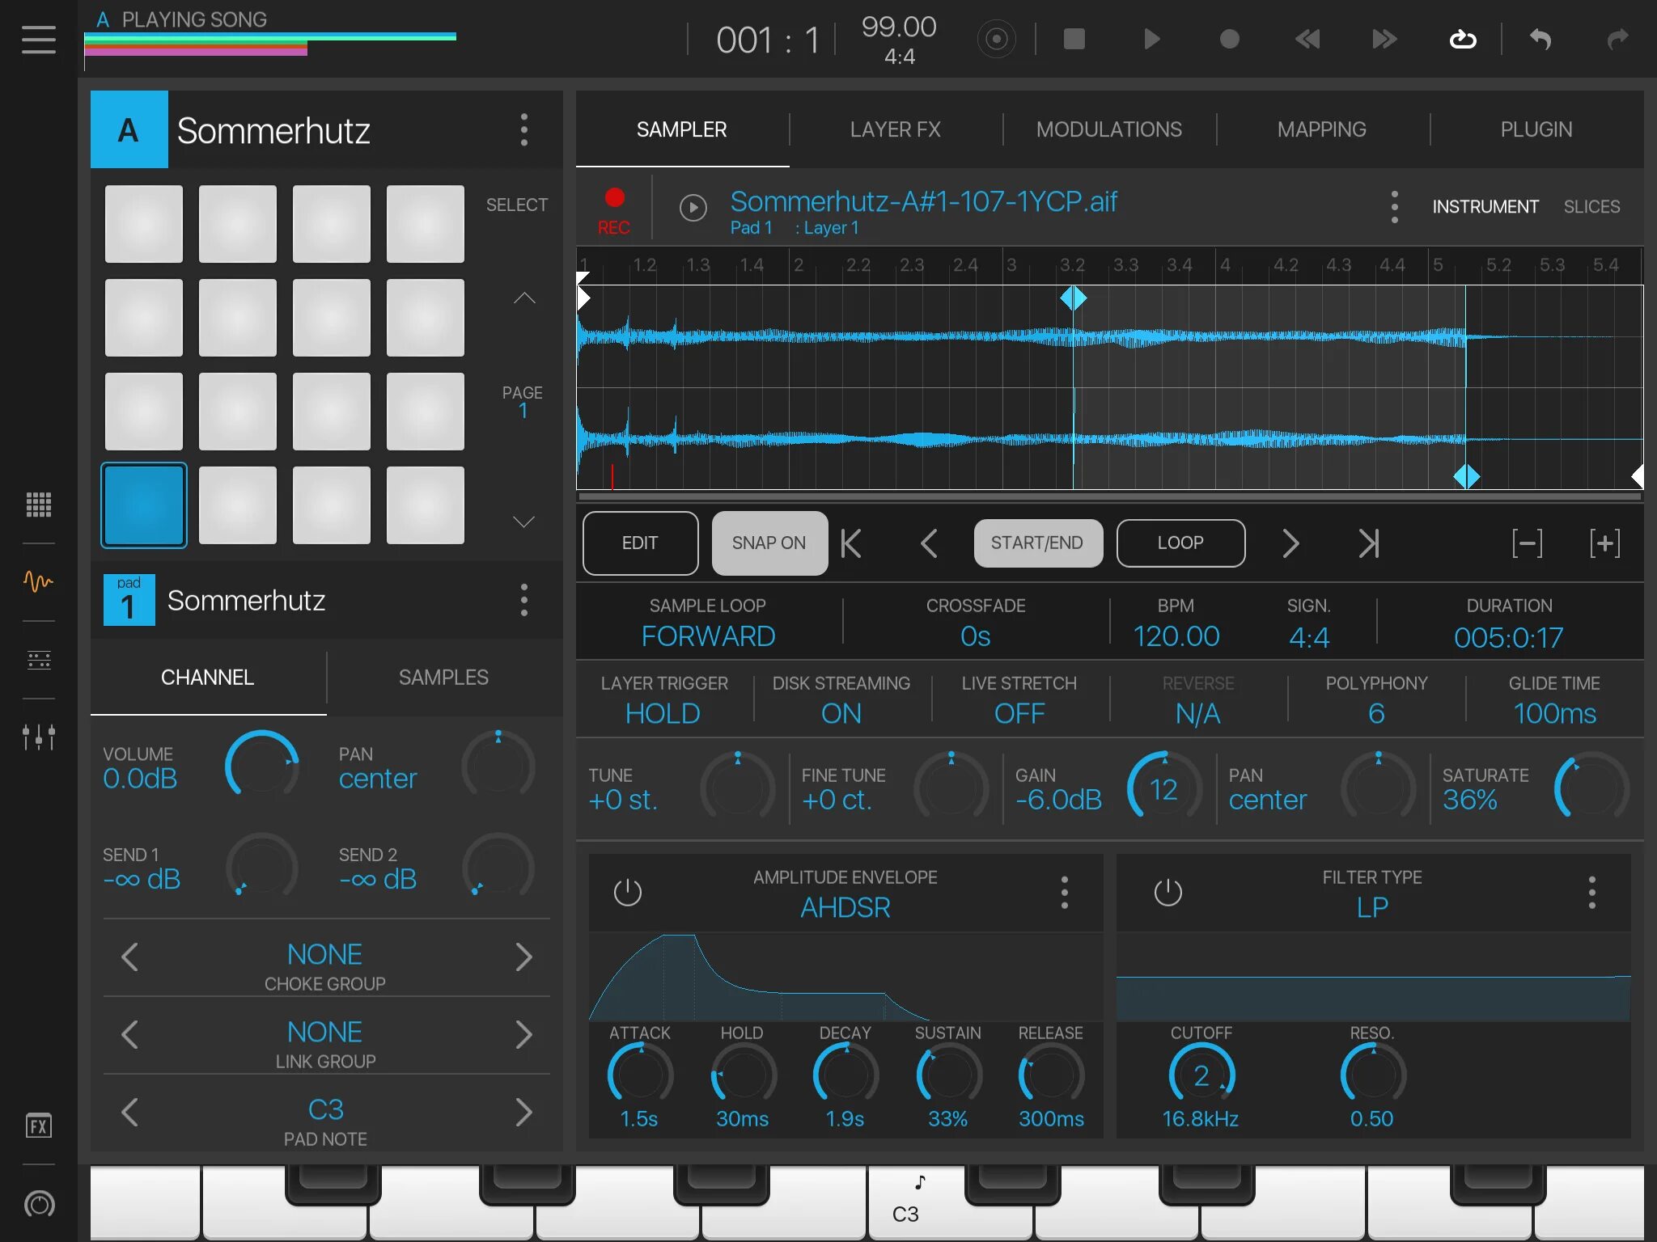
Task: Go to next pad page down chevron
Action: (523, 522)
